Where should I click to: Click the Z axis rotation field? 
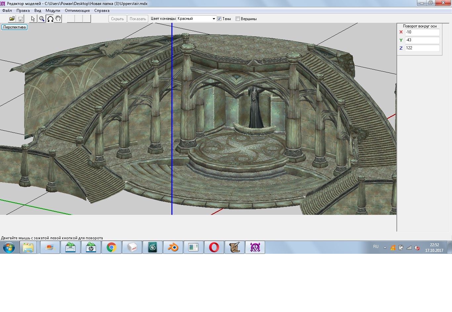(x=422, y=48)
